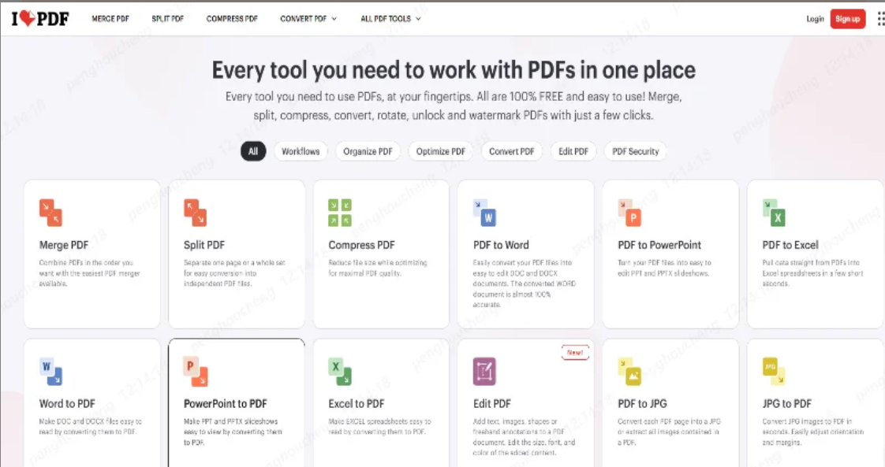Open the apps grid icon top right
The image size is (885, 467).
pyautogui.click(x=880, y=18)
